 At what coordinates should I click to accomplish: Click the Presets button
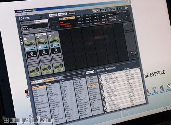tap(26, 32)
